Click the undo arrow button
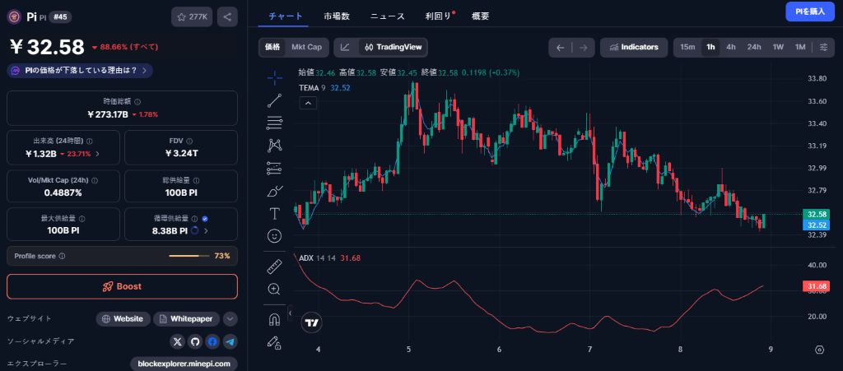The image size is (843, 371). (560, 47)
